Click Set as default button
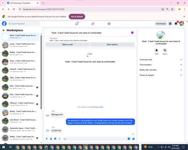188x150 pixels. 77,16
